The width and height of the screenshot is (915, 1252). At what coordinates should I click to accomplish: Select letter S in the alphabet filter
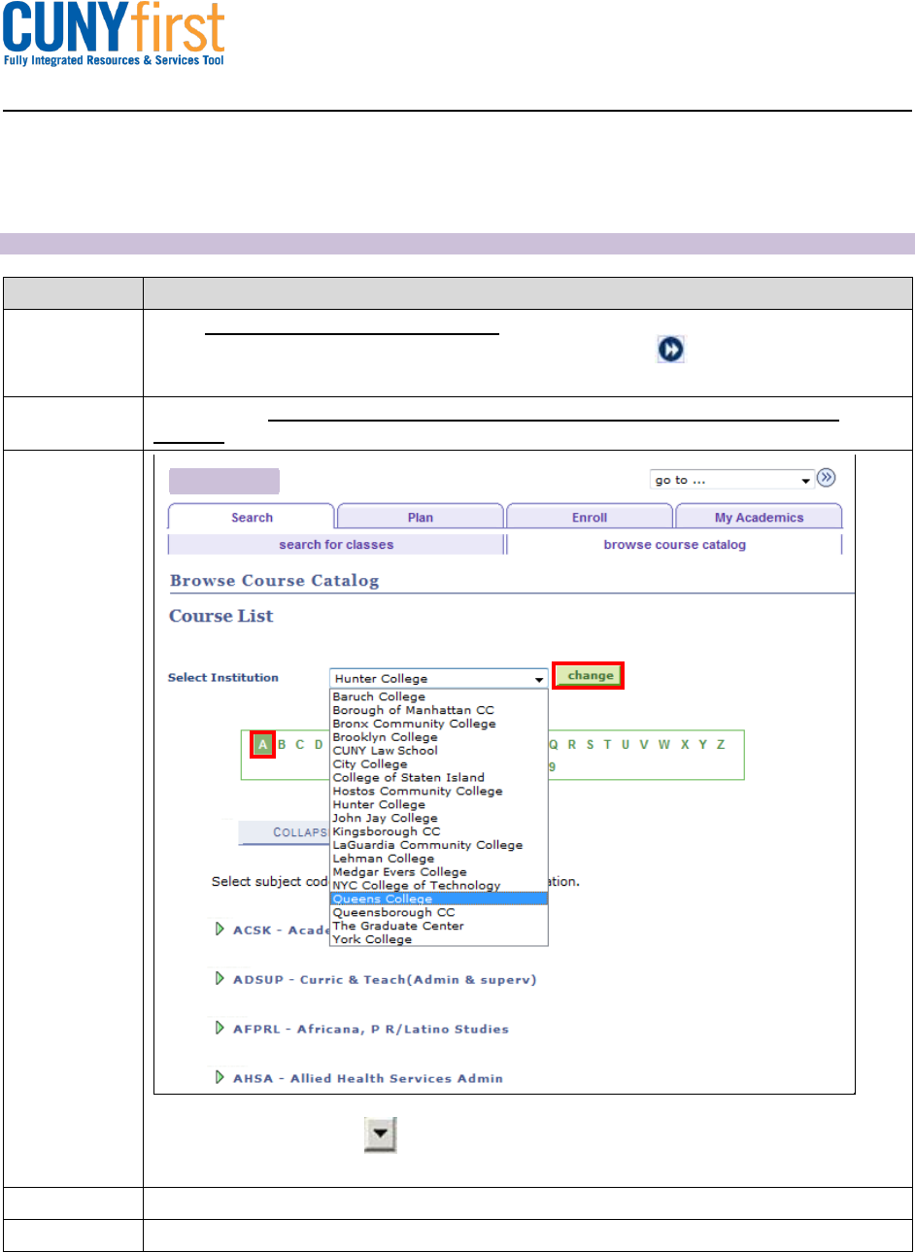pyautogui.click(x=590, y=745)
